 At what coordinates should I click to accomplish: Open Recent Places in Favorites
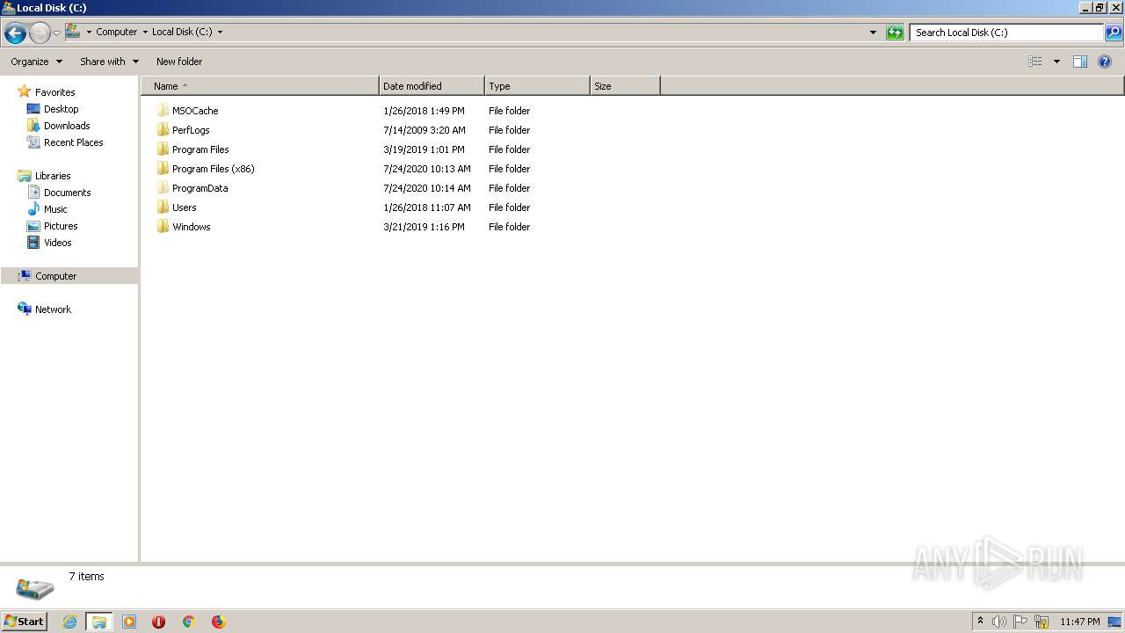pyautogui.click(x=73, y=142)
